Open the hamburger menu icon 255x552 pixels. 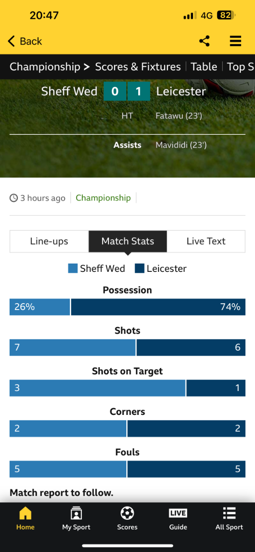[235, 41]
